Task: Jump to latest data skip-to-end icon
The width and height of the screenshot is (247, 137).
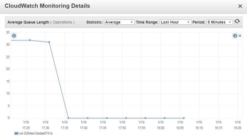Action: click(240, 36)
